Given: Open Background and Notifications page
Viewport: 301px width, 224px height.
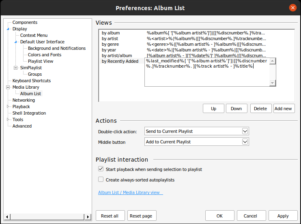Looking at the screenshot, I should 57,48.
